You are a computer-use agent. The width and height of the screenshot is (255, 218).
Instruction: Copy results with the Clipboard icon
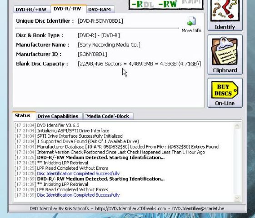[225, 51]
